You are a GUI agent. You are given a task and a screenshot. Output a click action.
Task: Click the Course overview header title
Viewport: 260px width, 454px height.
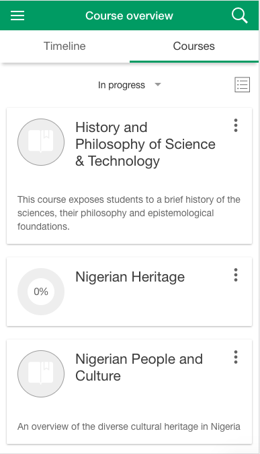tap(129, 15)
